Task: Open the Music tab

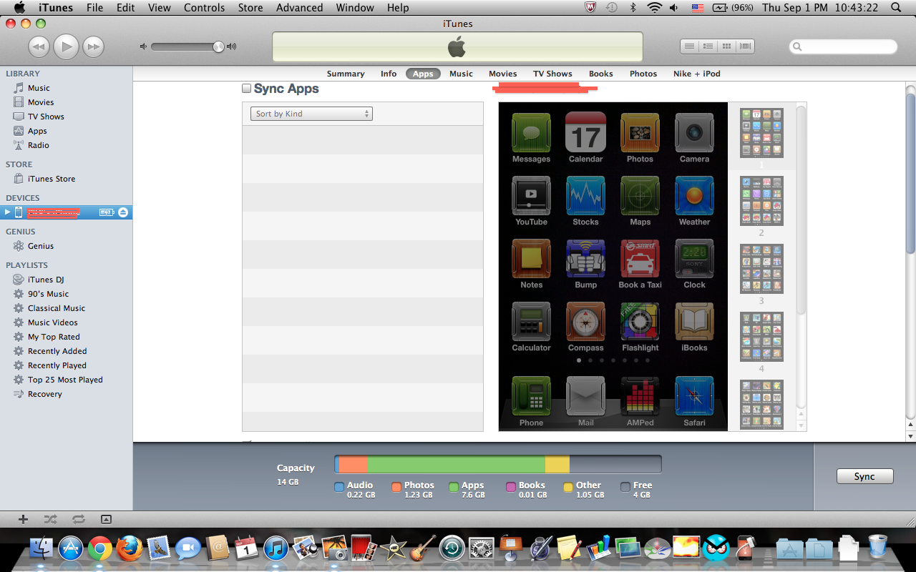Action: pyautogui.click(x=461, y=74)
